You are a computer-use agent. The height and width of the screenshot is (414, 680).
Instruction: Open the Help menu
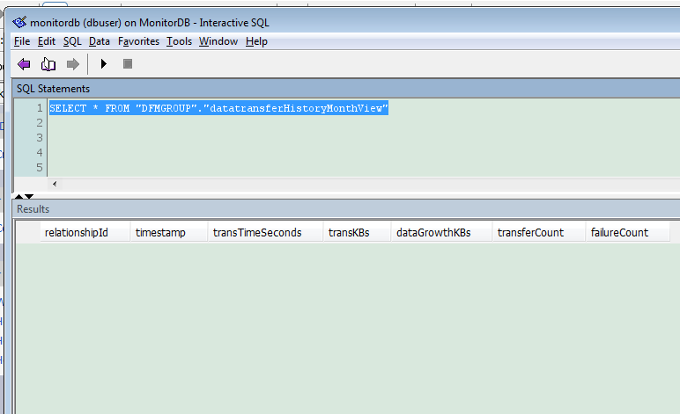(x=256, y=41)
